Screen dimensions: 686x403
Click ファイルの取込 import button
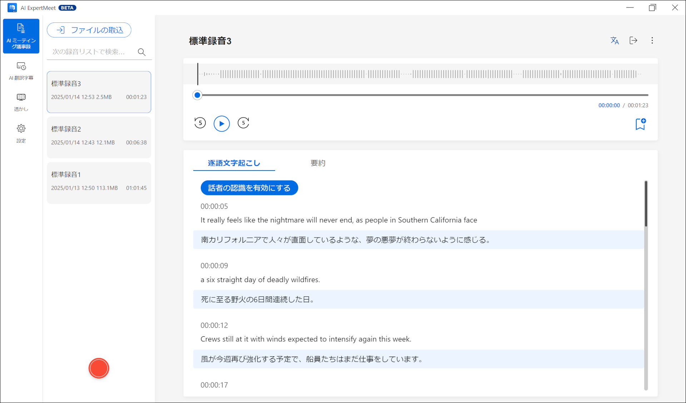pos(89,30)
